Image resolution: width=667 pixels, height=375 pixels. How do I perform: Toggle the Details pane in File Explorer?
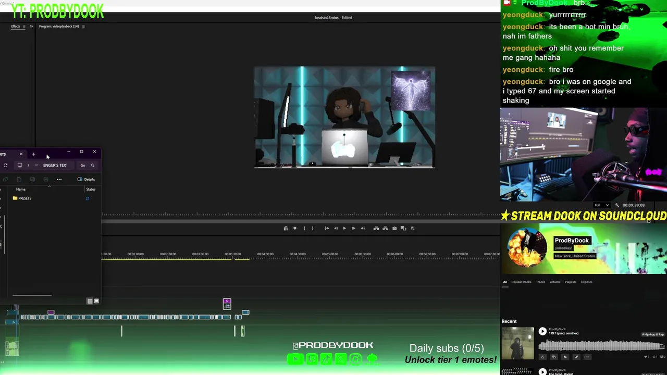(86, 179)
